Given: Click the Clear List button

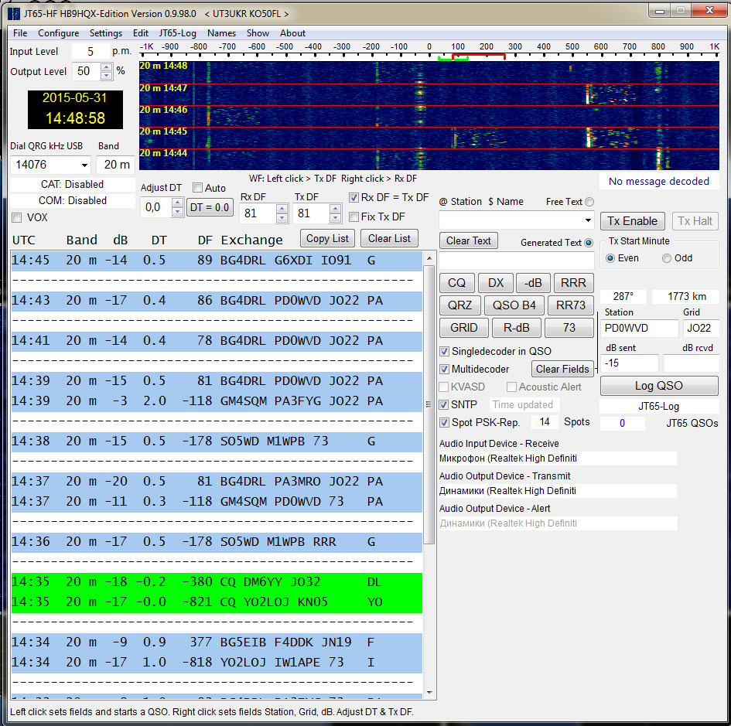Looking at the screenshot, I should [389, 238].
